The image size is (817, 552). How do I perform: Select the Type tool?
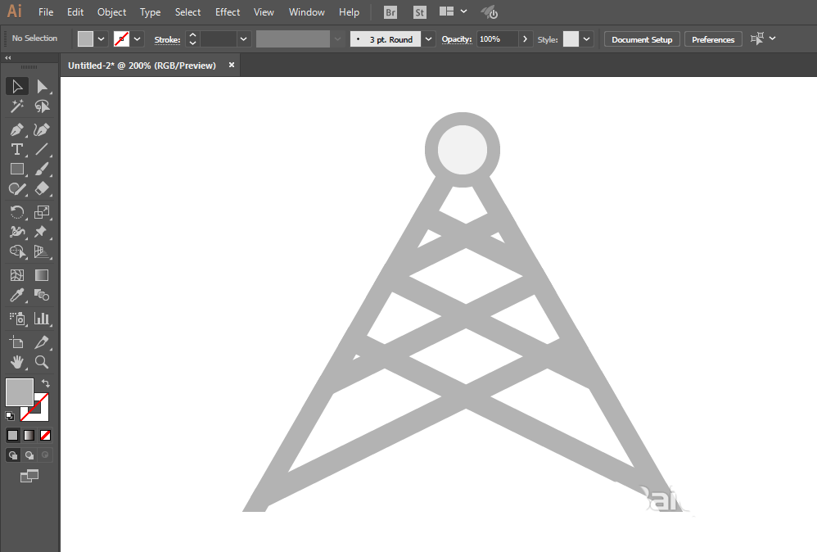point(16,149)
